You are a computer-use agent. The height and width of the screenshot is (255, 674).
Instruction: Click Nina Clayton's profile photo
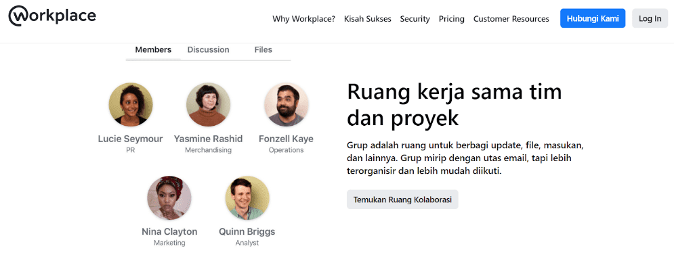[x=169, y=198]
